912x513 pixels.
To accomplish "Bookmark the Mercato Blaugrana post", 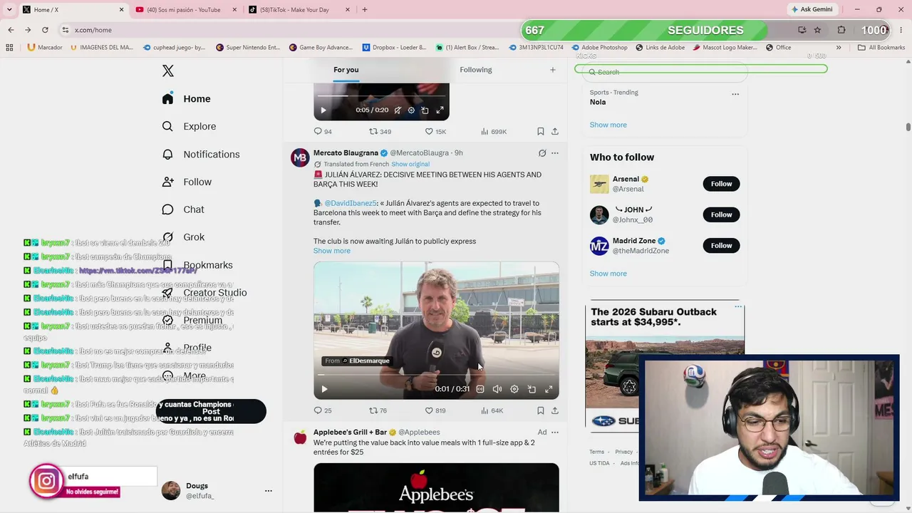I will 541,410.
